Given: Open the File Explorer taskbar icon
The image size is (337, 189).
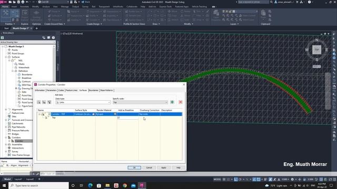Looking at the screenshot, I should [x=107, y=185].
